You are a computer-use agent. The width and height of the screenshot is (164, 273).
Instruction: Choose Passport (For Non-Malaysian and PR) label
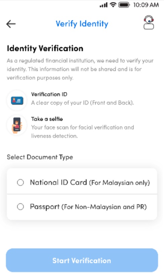(88, 207)
